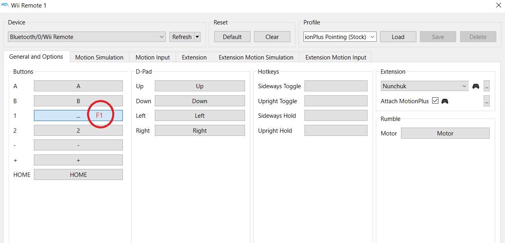
Task: Click the A button mapping
Action: pos(78,86)
